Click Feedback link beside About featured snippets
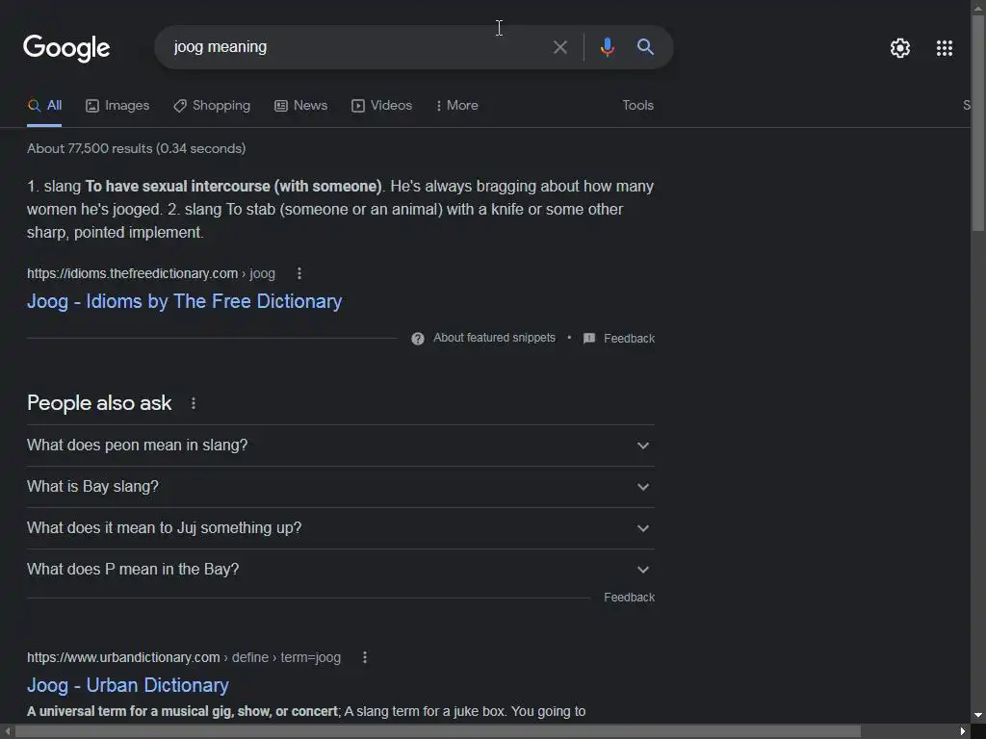 coord(629,339)
